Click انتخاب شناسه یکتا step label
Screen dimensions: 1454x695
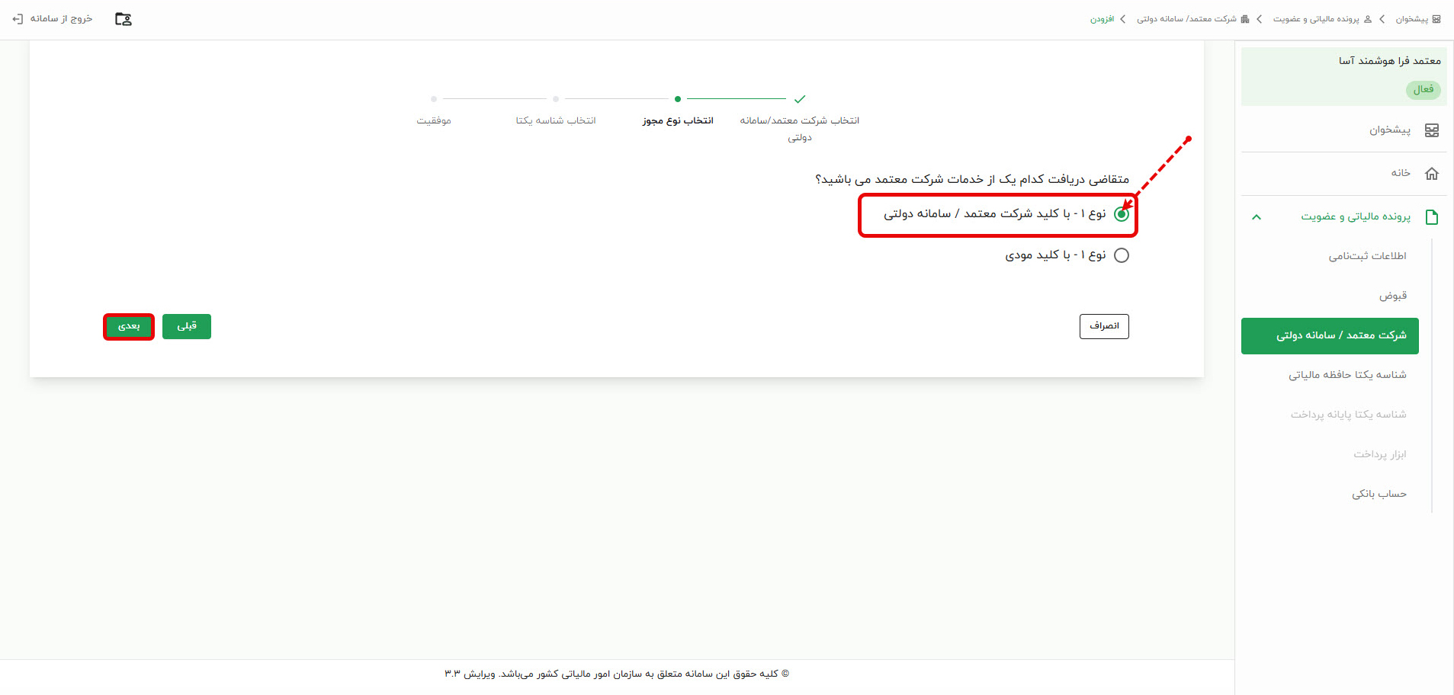pos(556,120)
